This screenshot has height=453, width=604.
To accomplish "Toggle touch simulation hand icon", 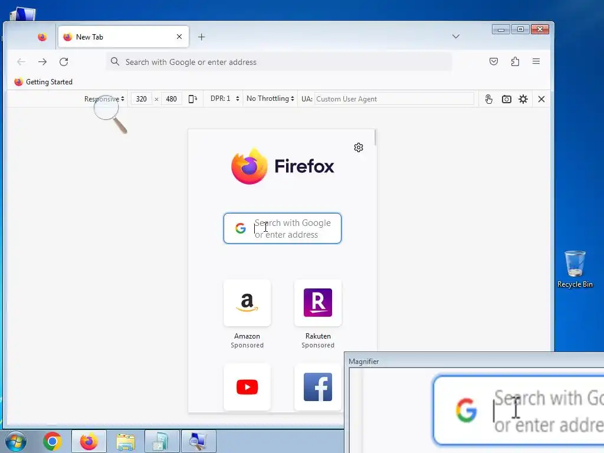I will point(488,99).
